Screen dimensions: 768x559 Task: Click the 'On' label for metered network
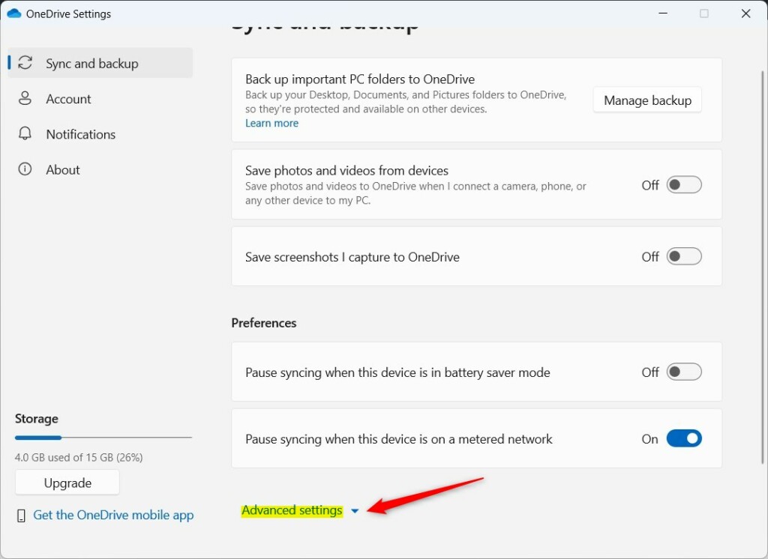650,439
